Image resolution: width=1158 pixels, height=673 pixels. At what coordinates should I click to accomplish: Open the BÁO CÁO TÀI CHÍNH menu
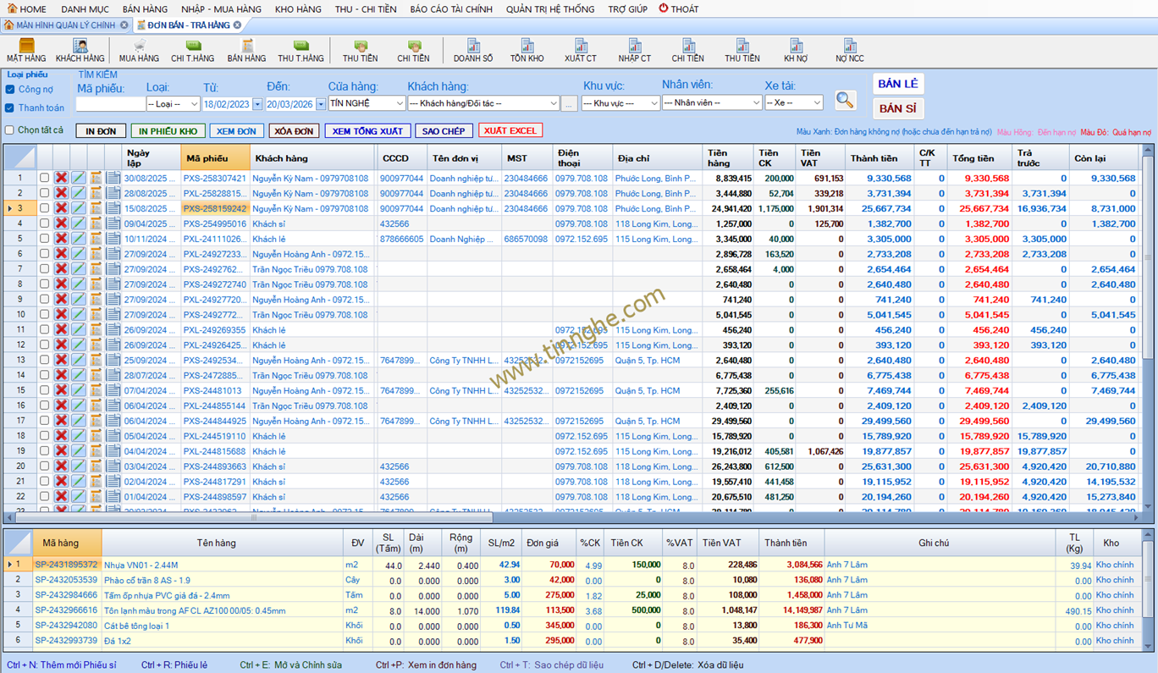tap(450, 9)
